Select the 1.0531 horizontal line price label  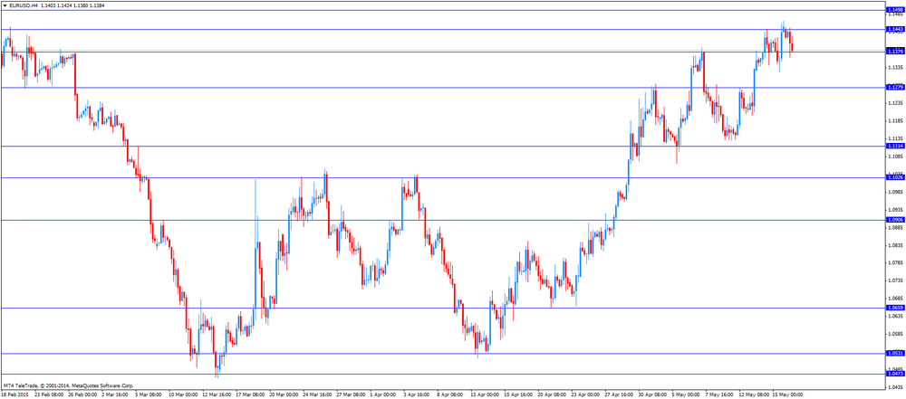pos(895,354)
